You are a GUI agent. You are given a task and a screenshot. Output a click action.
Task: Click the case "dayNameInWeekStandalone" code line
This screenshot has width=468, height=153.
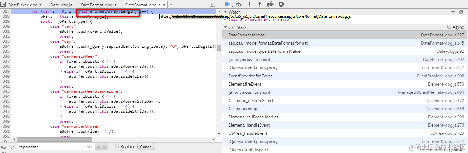pyautogui.click(x=86, y=91)
